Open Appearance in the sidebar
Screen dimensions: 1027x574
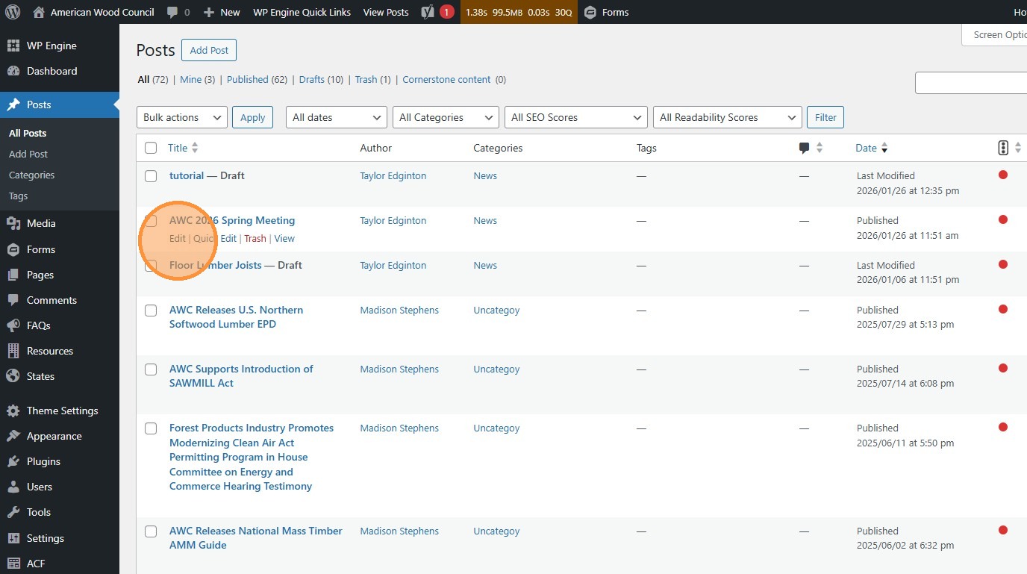[54, 436]
